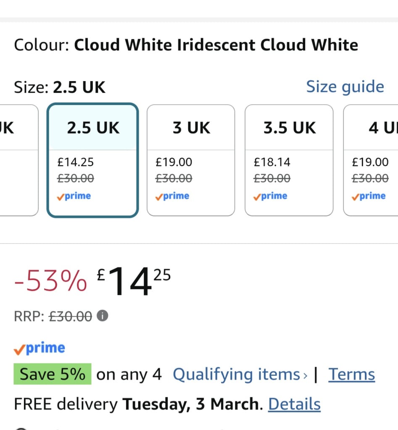Viewport: 398px width, 430px height.
Task: Expand the Qualifying items chevron arrow
Action: click(x=306, y=375)
